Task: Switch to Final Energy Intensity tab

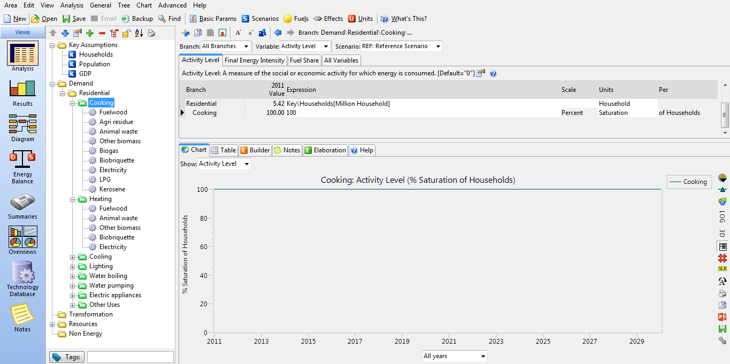Action: (x=255, y=60)
